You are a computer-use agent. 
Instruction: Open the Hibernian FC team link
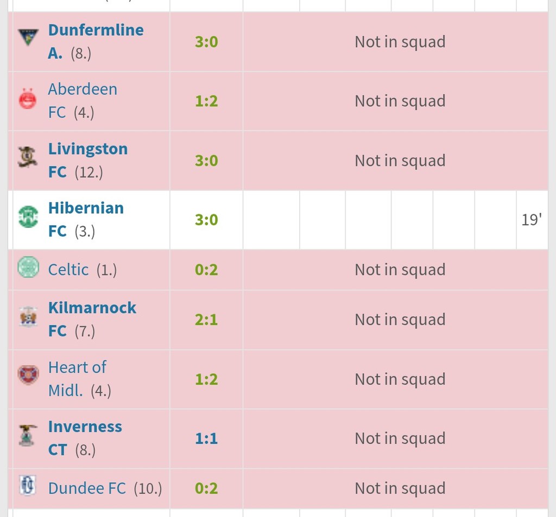tap(86, 208)
